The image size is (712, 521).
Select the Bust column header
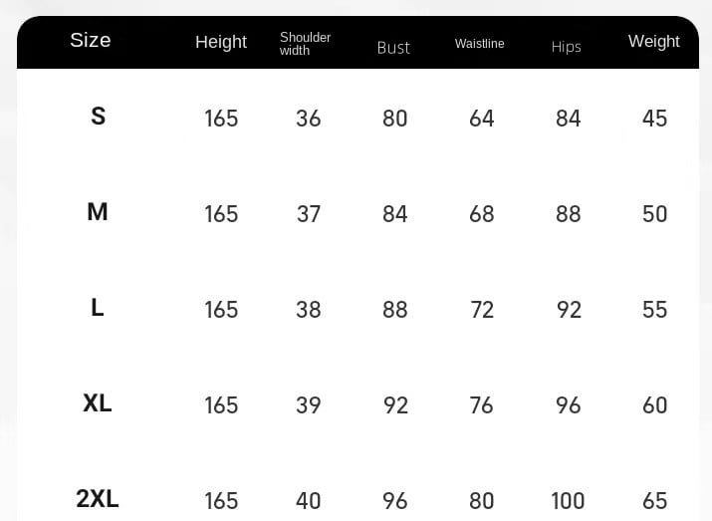[x=393, y=48]
